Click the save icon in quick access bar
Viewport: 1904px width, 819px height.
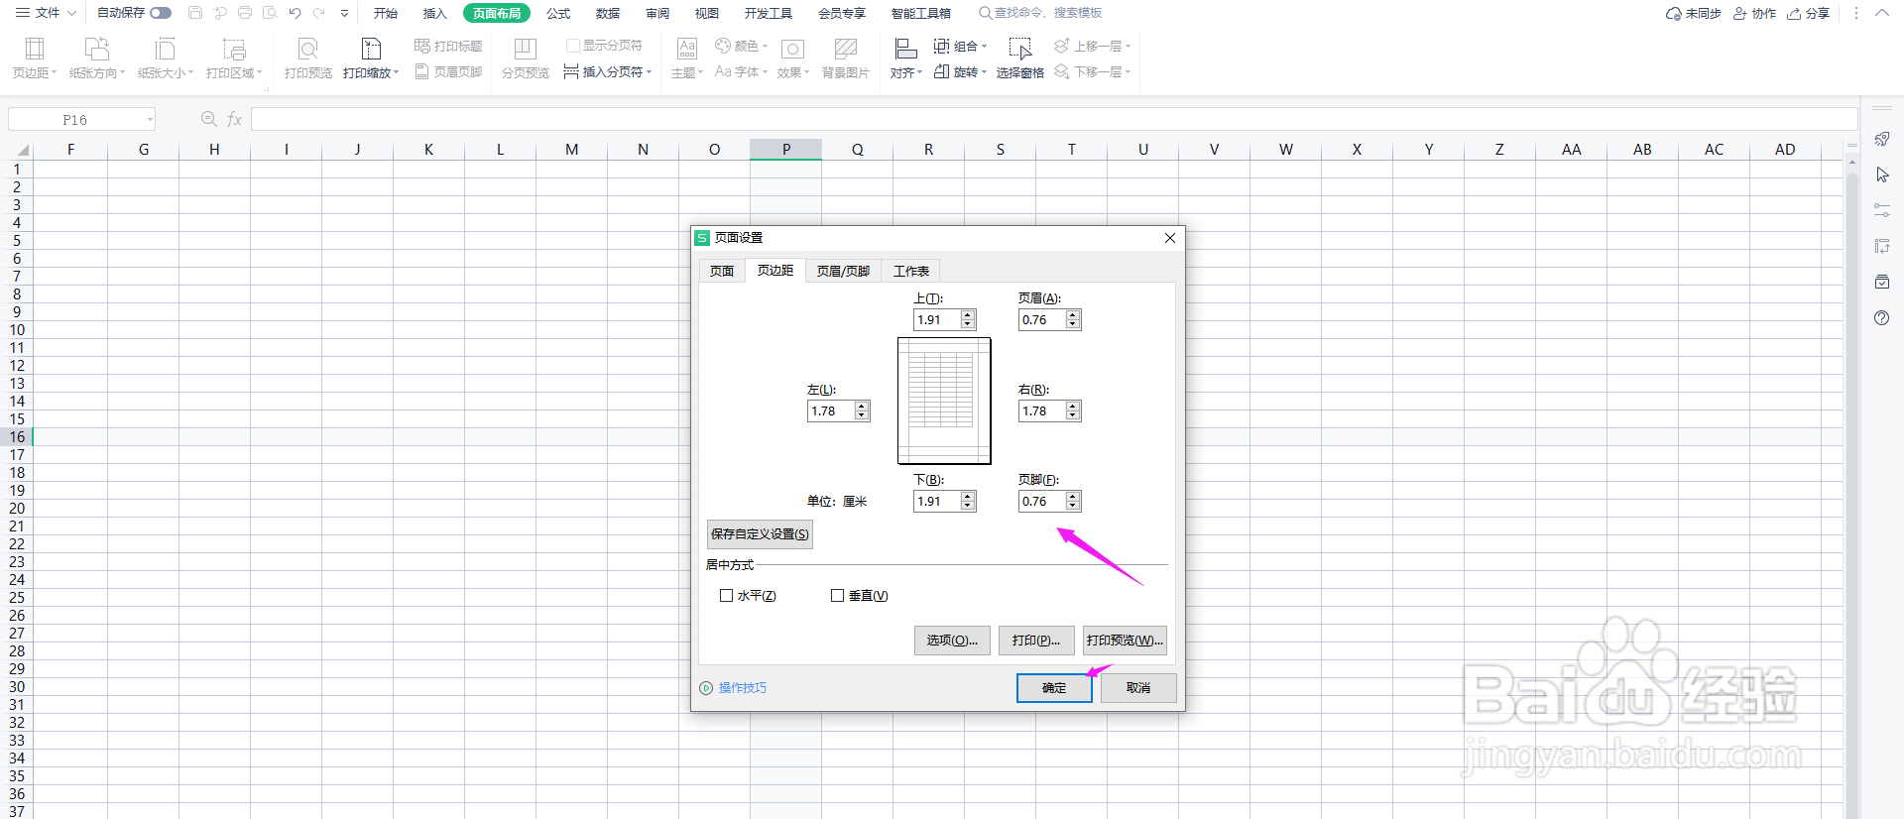pos(195,13)
